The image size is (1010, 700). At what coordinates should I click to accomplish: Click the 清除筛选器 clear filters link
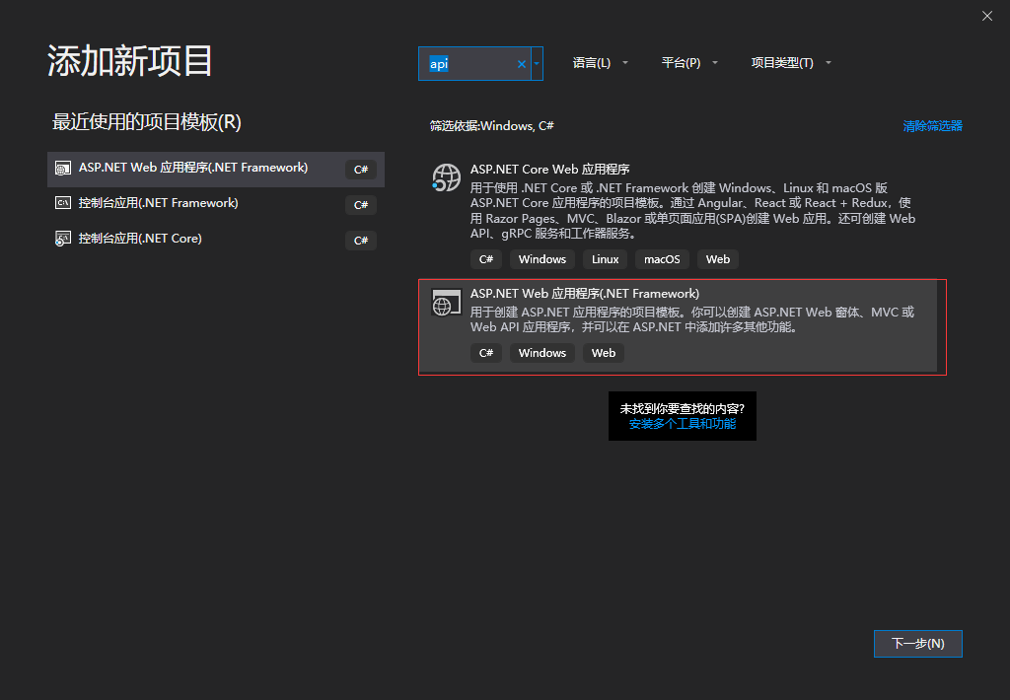click(x=932, y=125)
